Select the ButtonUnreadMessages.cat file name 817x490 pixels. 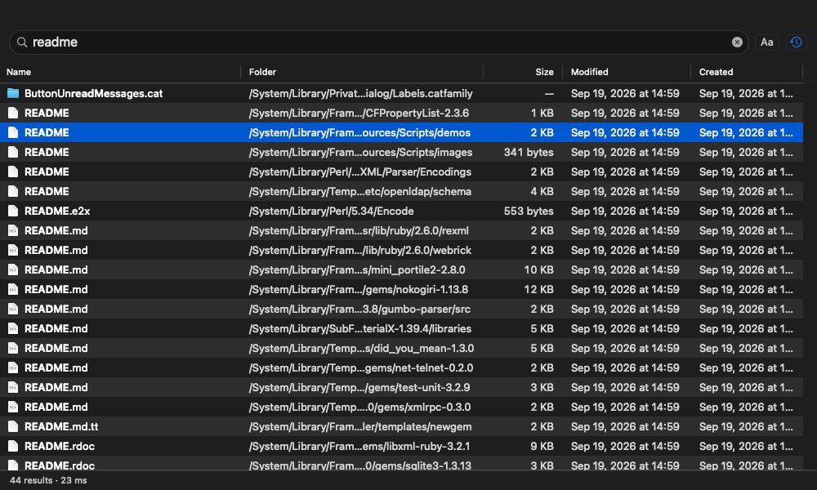(x=93, y=94)
